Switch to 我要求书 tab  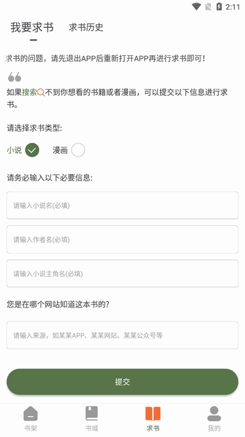[32, 27]
